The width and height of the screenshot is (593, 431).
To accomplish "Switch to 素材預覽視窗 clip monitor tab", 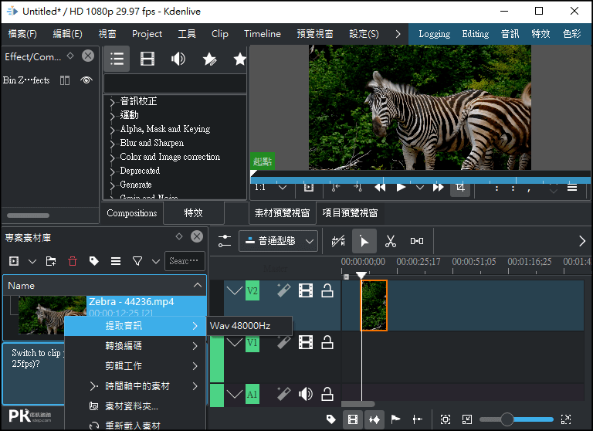I will pos(282,213).
